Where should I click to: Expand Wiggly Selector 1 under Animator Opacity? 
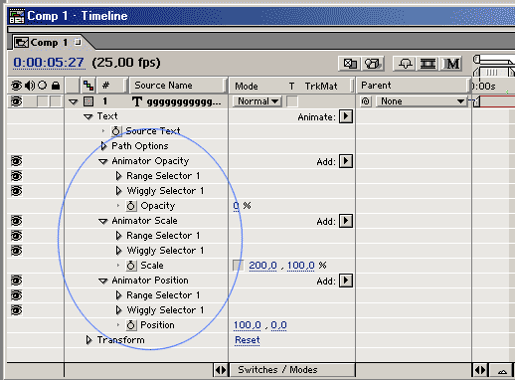point(118,191)
